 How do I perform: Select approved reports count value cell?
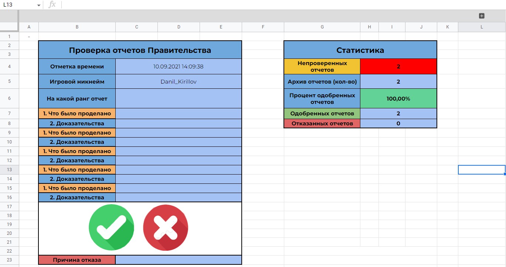pyautogui.click(x=398, y=114)
